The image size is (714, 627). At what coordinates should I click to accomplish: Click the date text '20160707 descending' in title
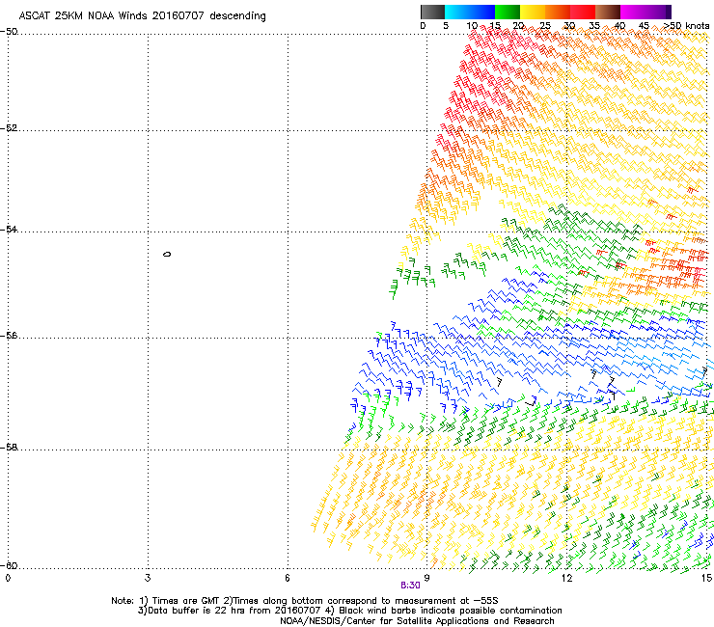click(209, 15)
